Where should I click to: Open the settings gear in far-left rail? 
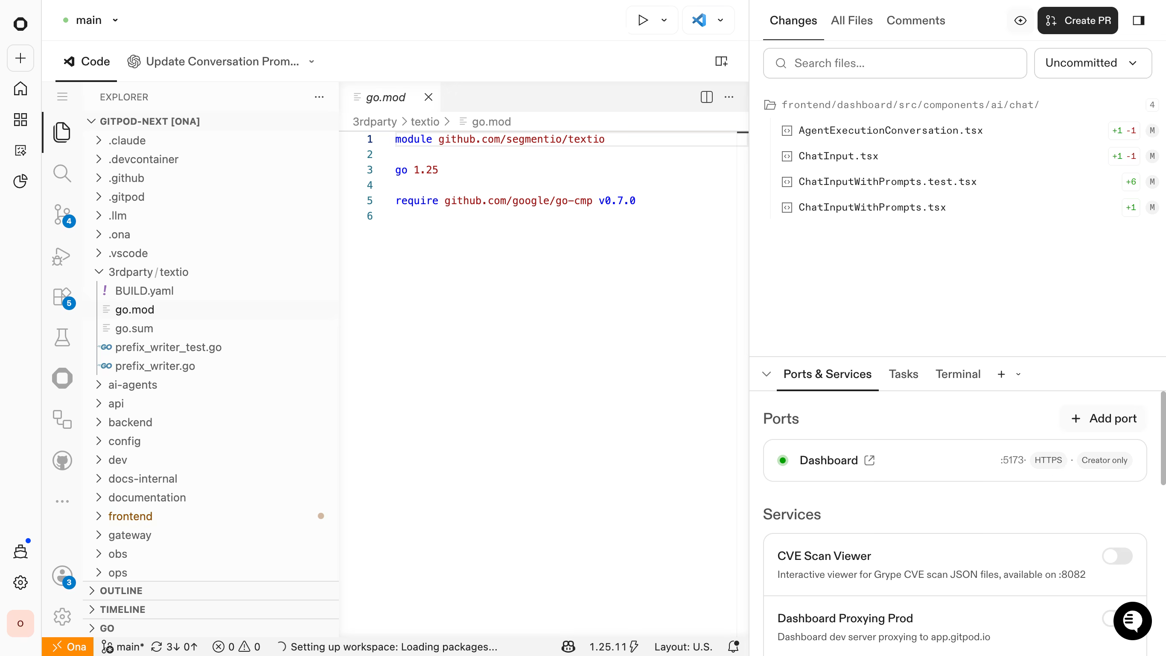20,583
